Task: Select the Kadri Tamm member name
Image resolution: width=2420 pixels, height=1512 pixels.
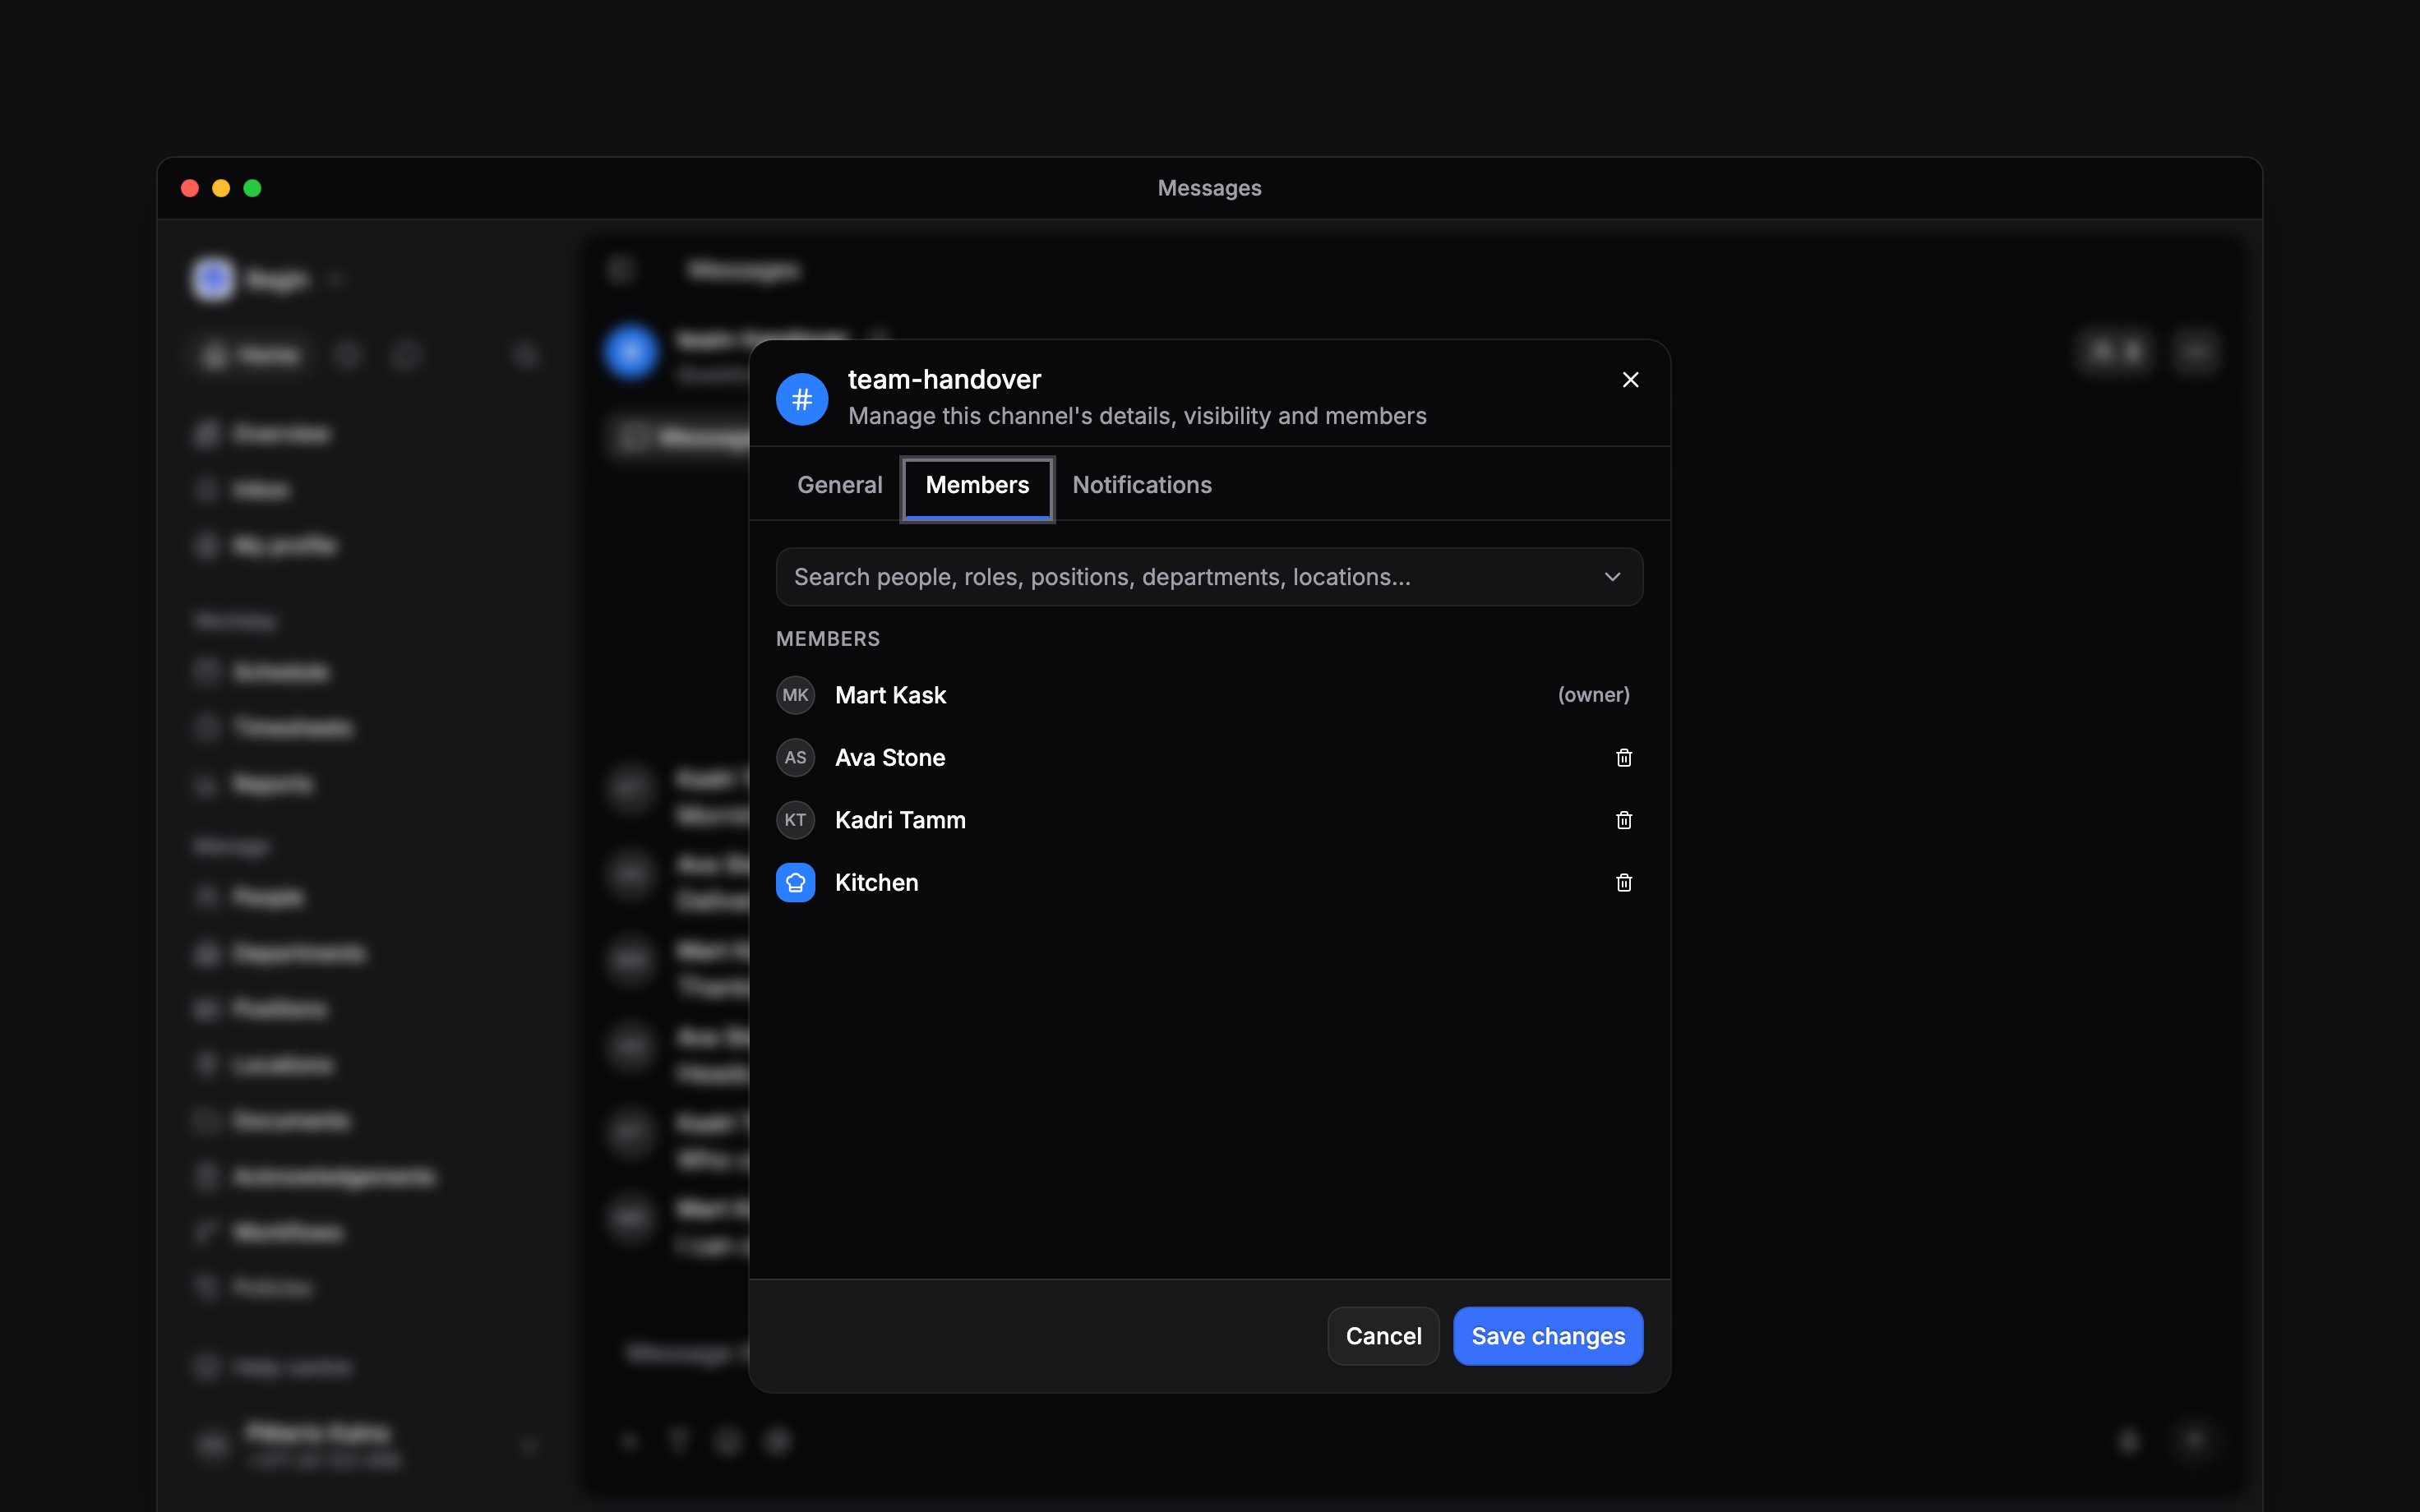Action: click(x=900, y=820)
